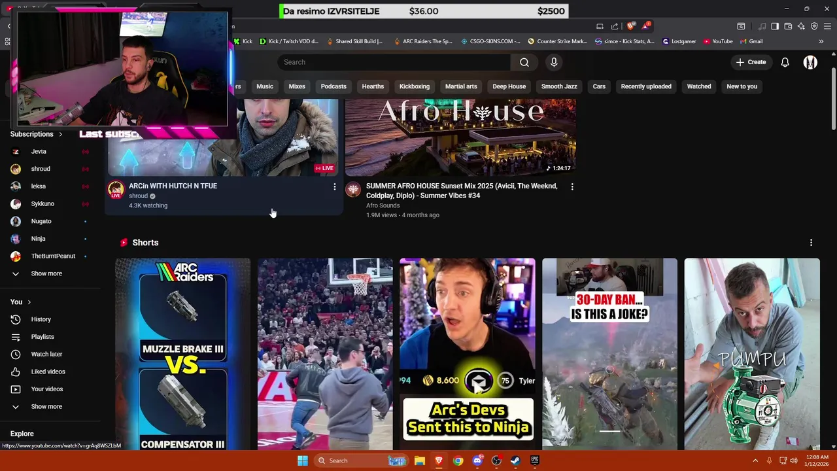This screenshot has width=837, height=471.
Task: Select the Music filter chip
Action: (265, 86)
